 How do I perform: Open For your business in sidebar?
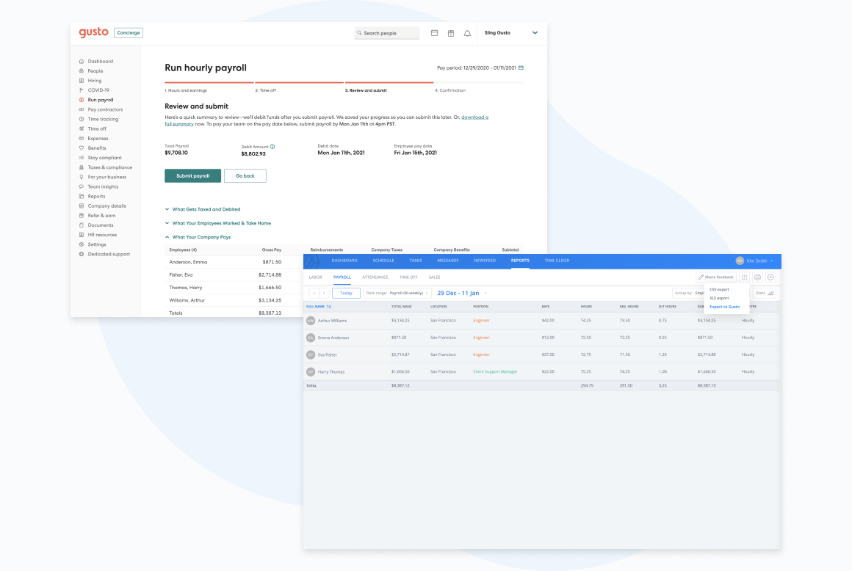107,177
